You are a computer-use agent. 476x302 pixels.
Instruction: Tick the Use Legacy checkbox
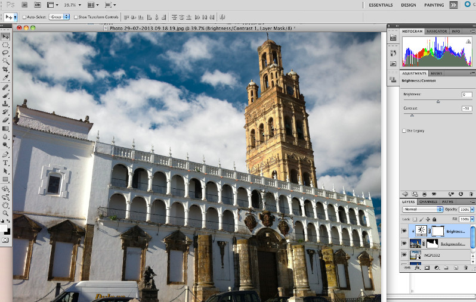coord(404,130)
